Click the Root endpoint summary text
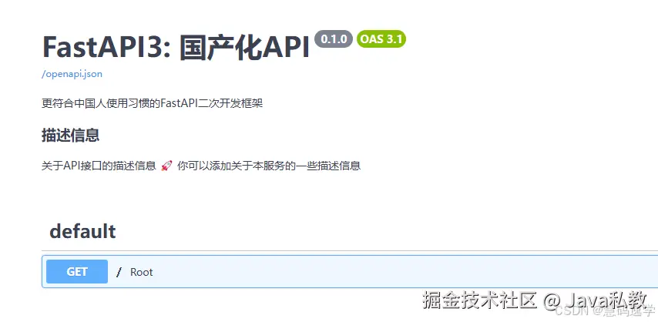 click(142, 272)
